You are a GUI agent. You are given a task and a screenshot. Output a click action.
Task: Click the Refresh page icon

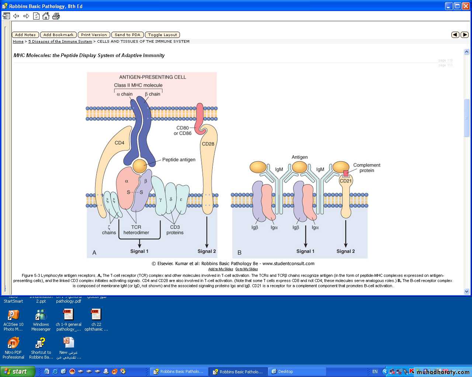pyautogui.click(x=36, y=16)
